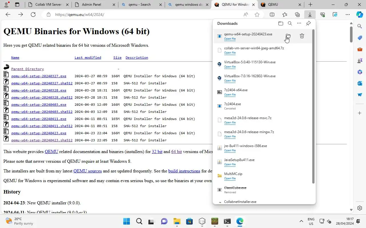Open the Favorites list icon
Image resolution: width=366 pixels, height=228 pixels.
285,15
